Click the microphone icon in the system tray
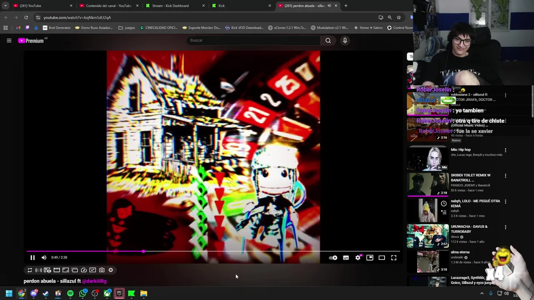This screenshot has height=300, width=534. [x=491, y=294]
